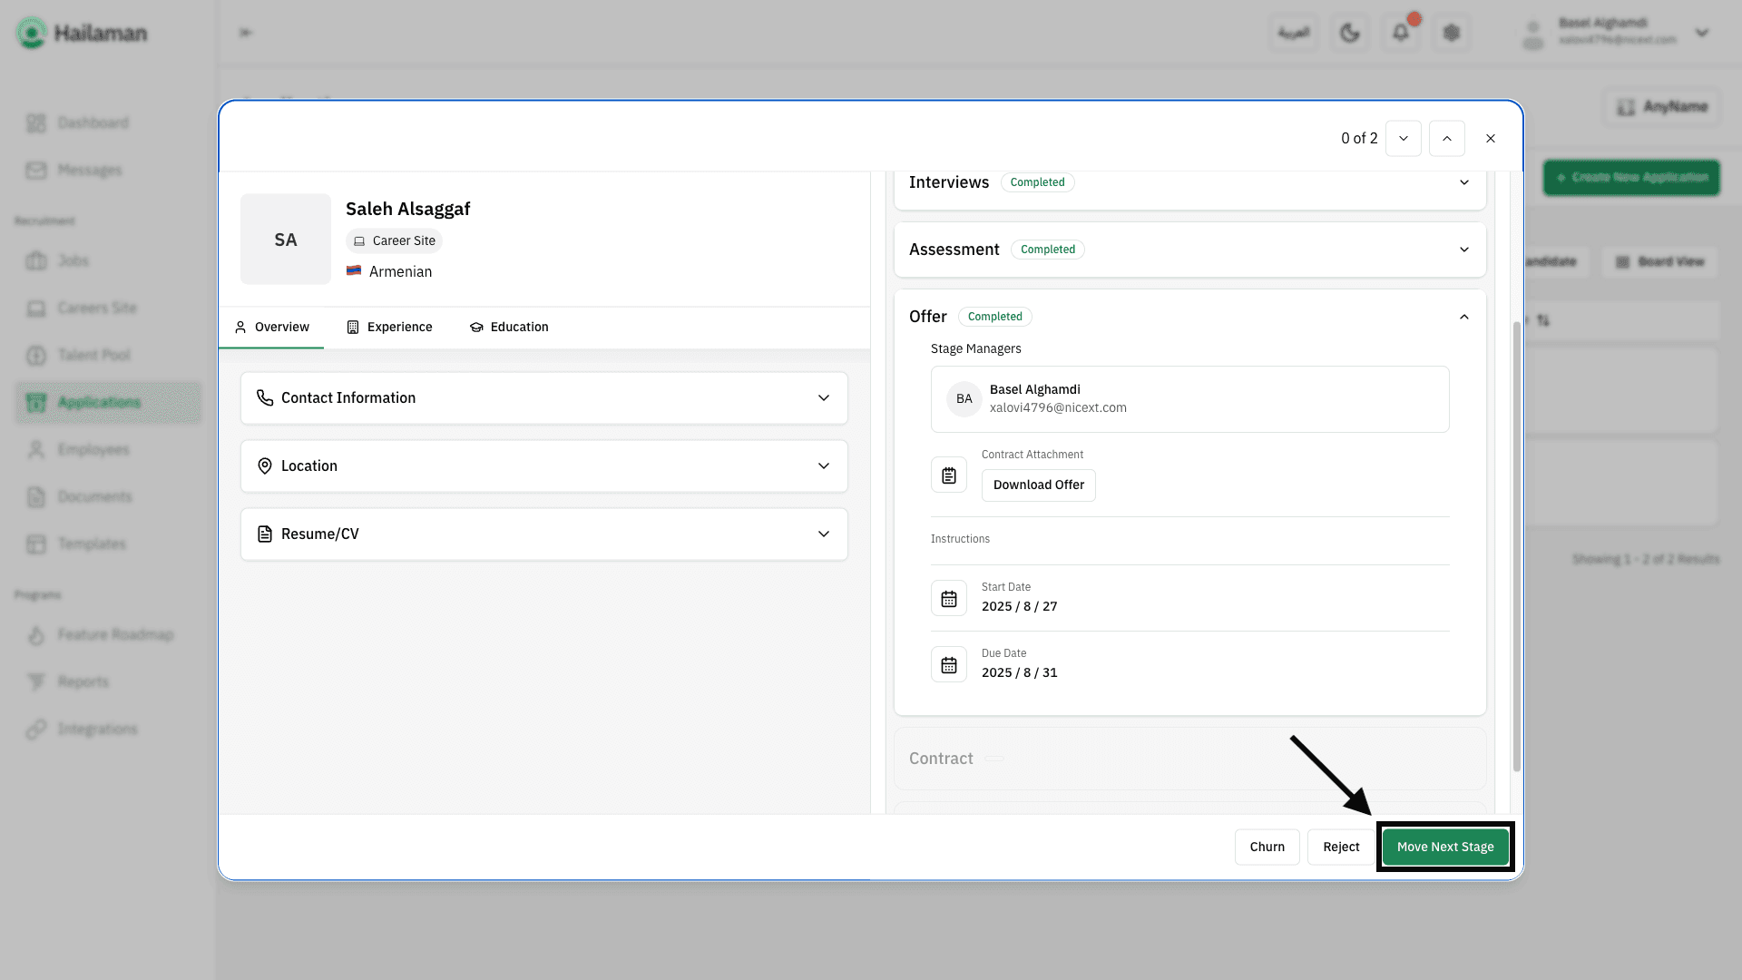Toggle dark mode moon icon

coord(1349,34)
